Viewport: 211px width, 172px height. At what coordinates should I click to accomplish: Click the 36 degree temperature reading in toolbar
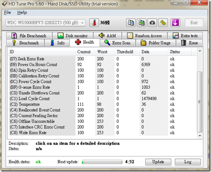105,23
